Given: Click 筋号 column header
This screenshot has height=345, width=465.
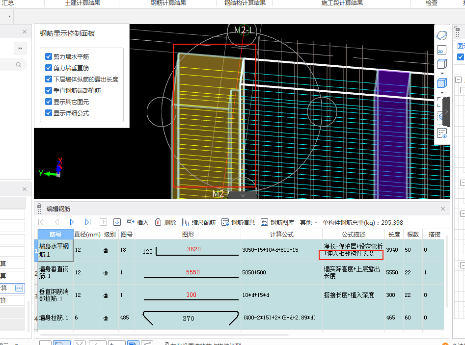Looking at the screenshot, I should tap(55, 234).
